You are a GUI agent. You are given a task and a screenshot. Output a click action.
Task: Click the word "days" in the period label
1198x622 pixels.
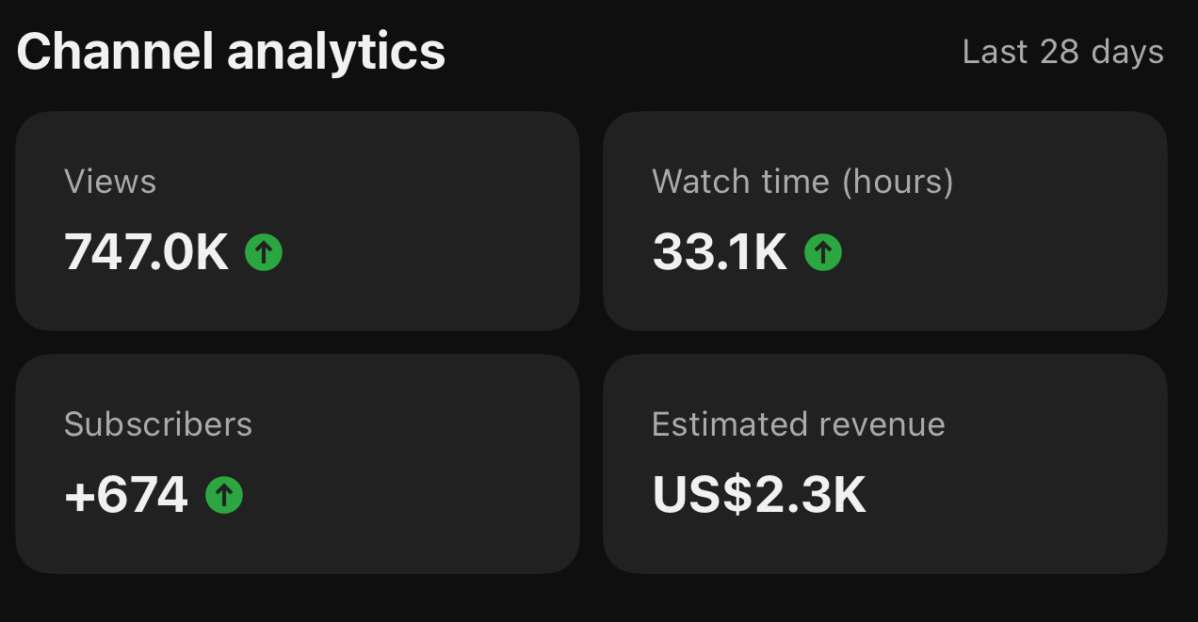coord(1127,52)
